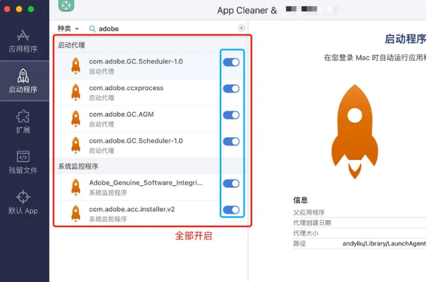444x282 pixels.
Task: Switch to the 残留文件 section
Action: pos(23,162)
